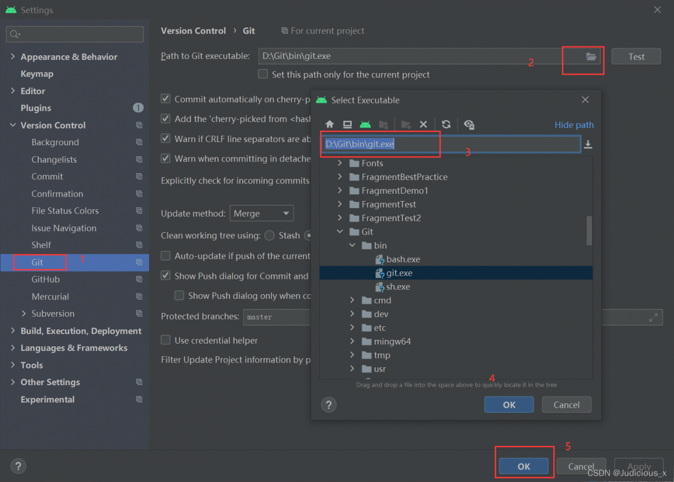The image size is (674, 482).
Task: Collapse the Git folder in file tree
Action: 340,232
